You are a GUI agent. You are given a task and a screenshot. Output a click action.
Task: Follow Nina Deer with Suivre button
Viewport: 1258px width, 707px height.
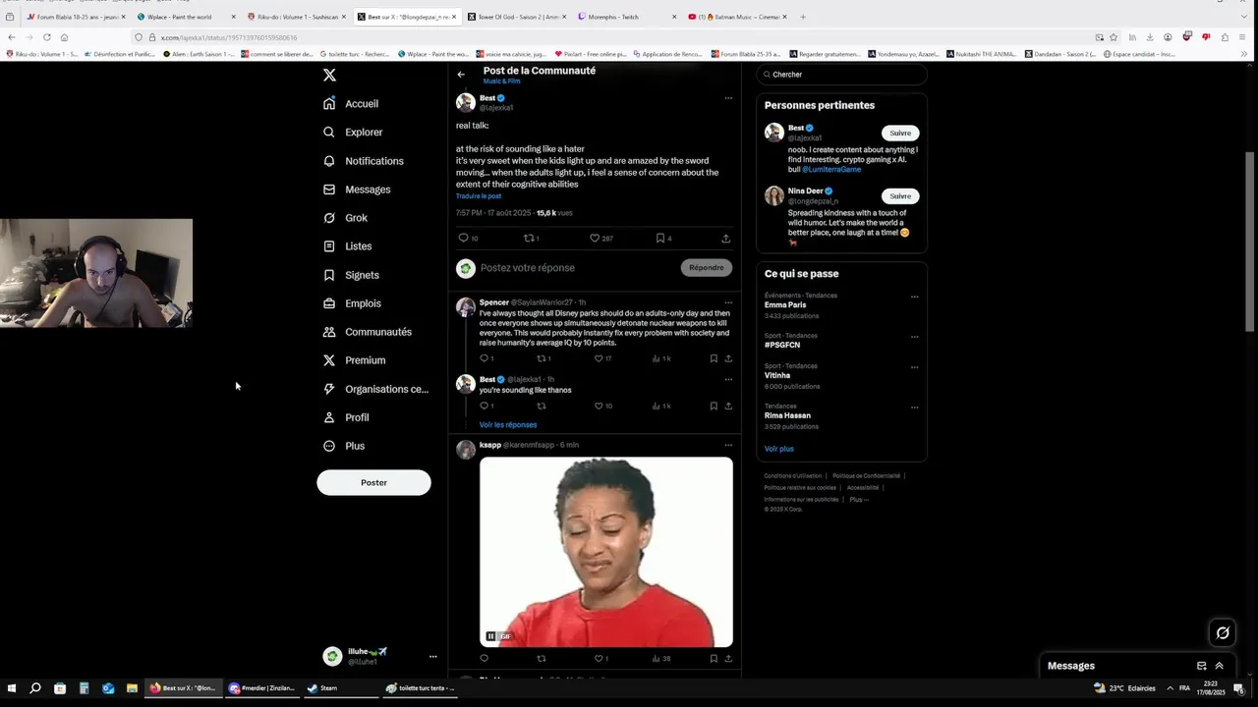pos(900,195)
